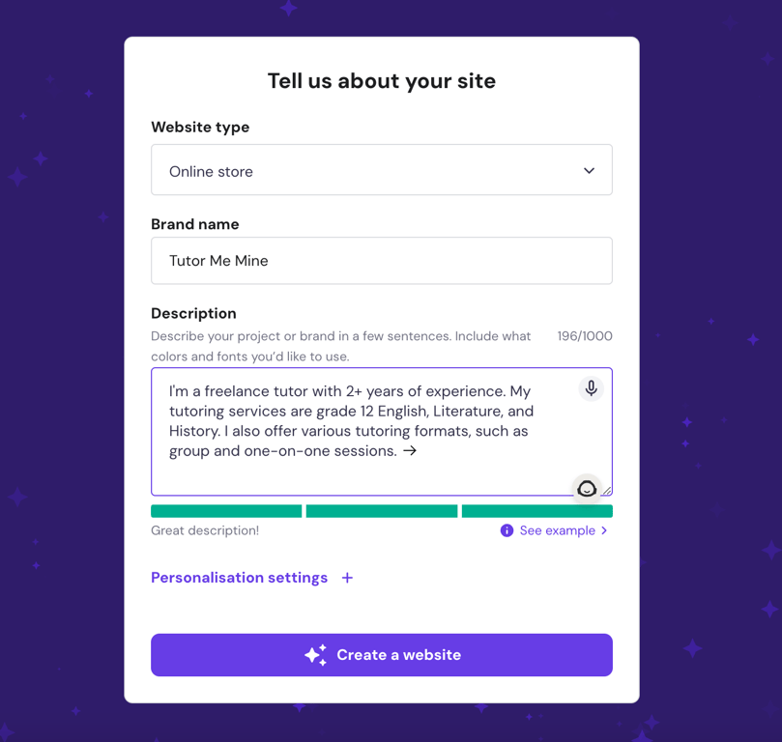
Task: Click the chevron arrow after See example
Action: [604, 530]
